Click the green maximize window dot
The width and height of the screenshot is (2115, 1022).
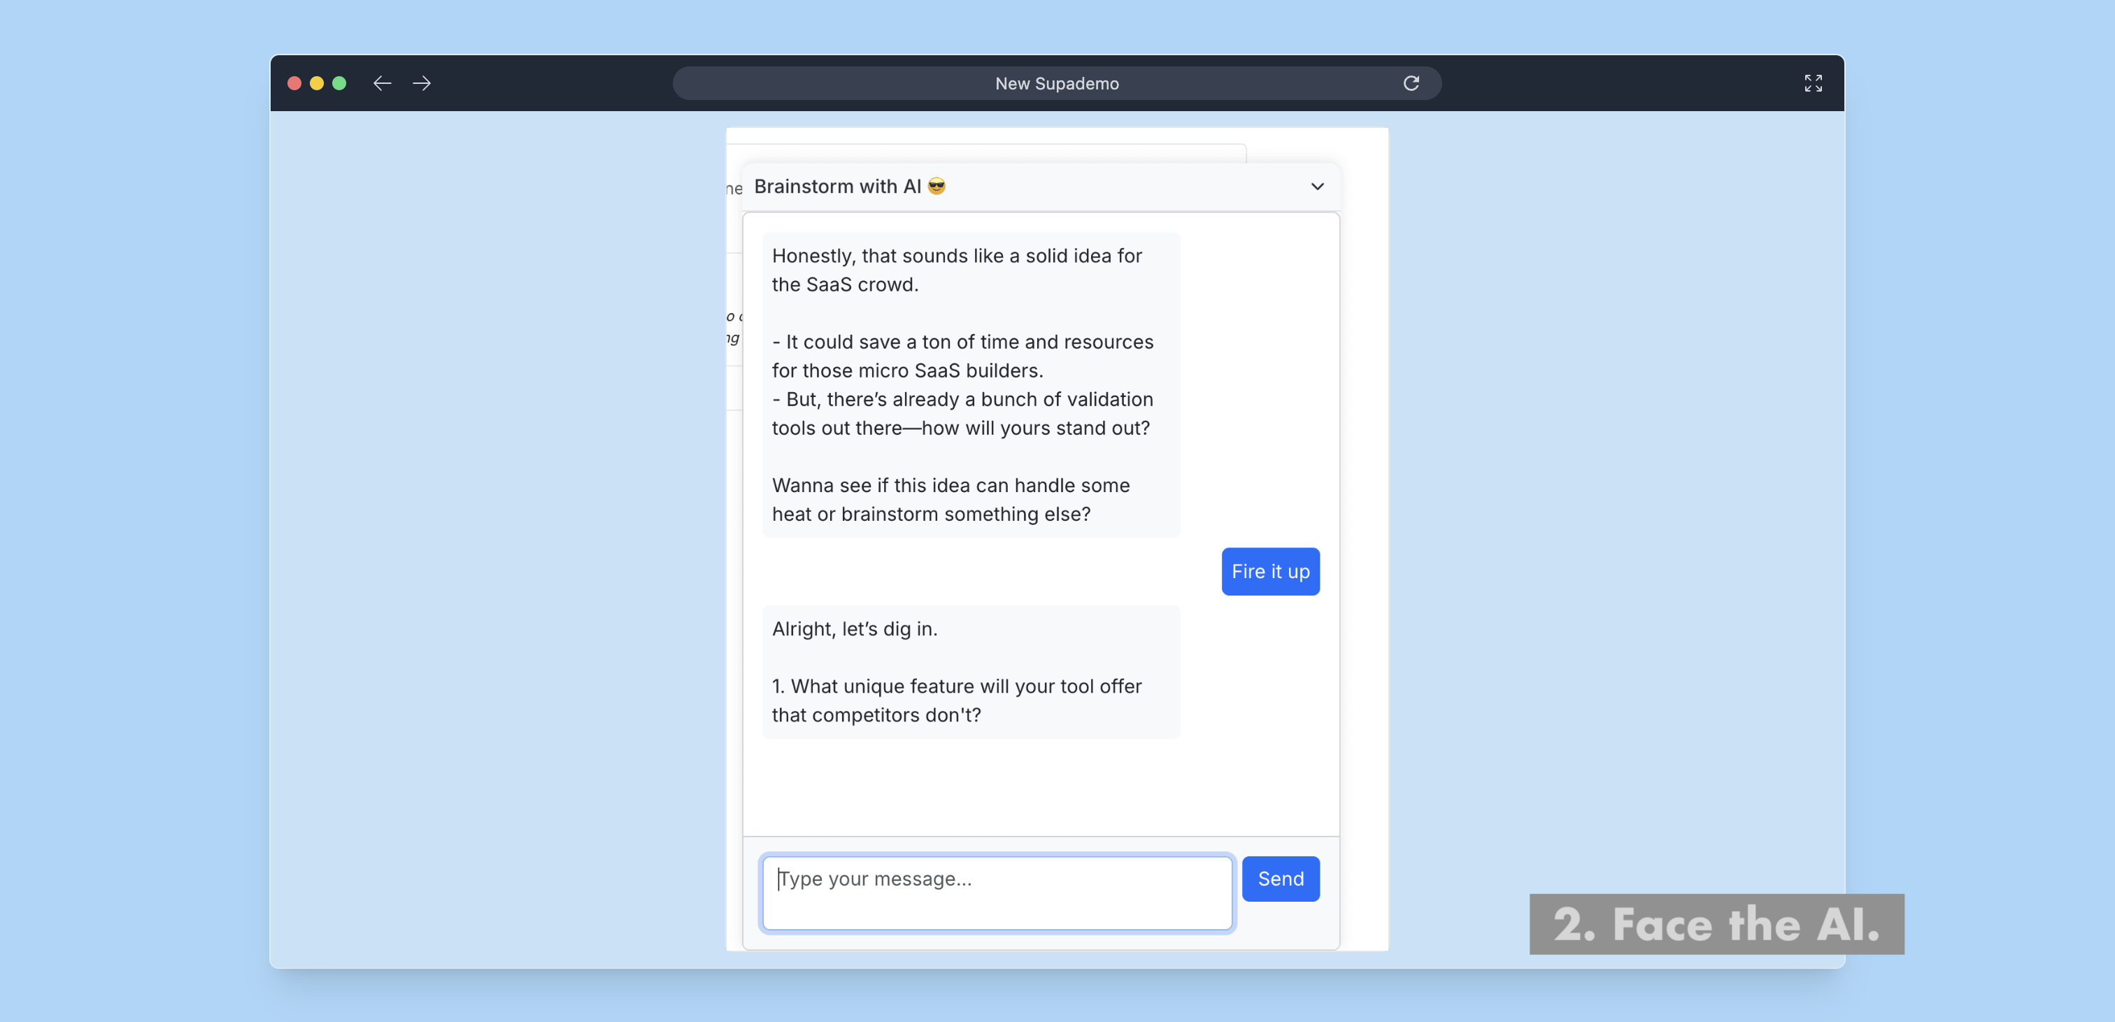(339, 83)
